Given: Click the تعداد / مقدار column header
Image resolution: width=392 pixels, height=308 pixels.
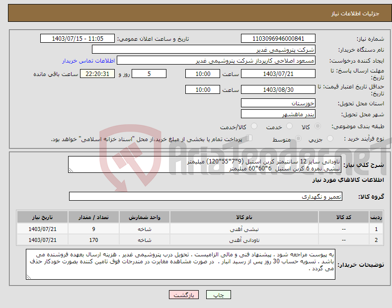Looking at the screenshot, I should pos(93,217).
